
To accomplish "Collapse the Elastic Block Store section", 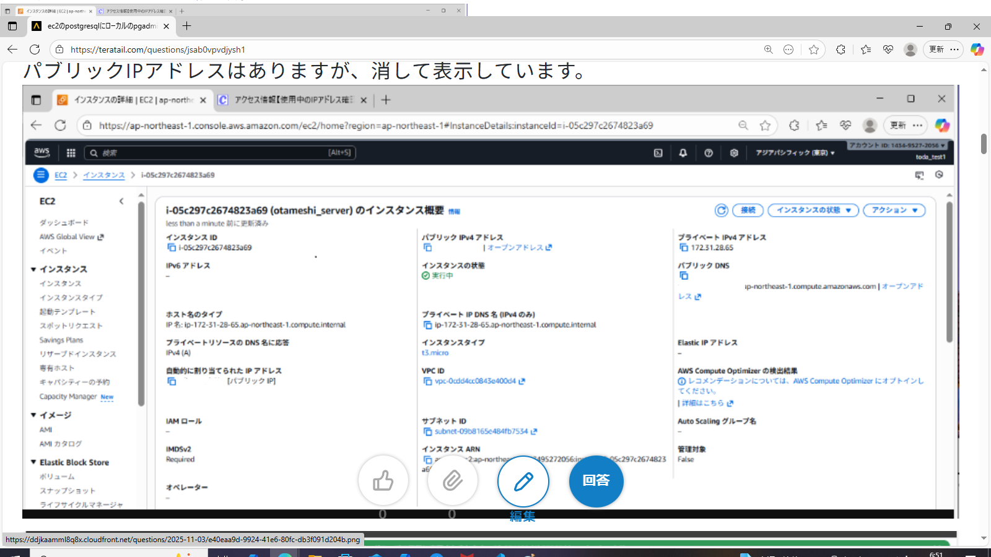I will click(x=33, y=462).
